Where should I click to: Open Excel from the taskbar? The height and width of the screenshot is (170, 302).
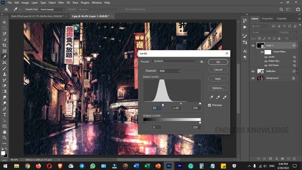coord(147,166)
